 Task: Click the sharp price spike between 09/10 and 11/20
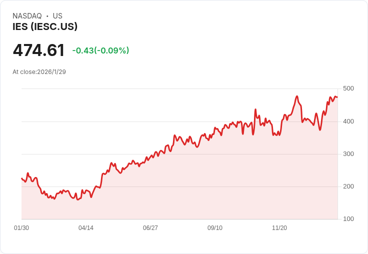(255, 109)
